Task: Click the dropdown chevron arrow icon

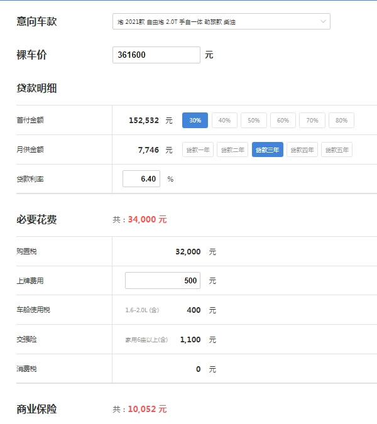Action: (323, 21)
